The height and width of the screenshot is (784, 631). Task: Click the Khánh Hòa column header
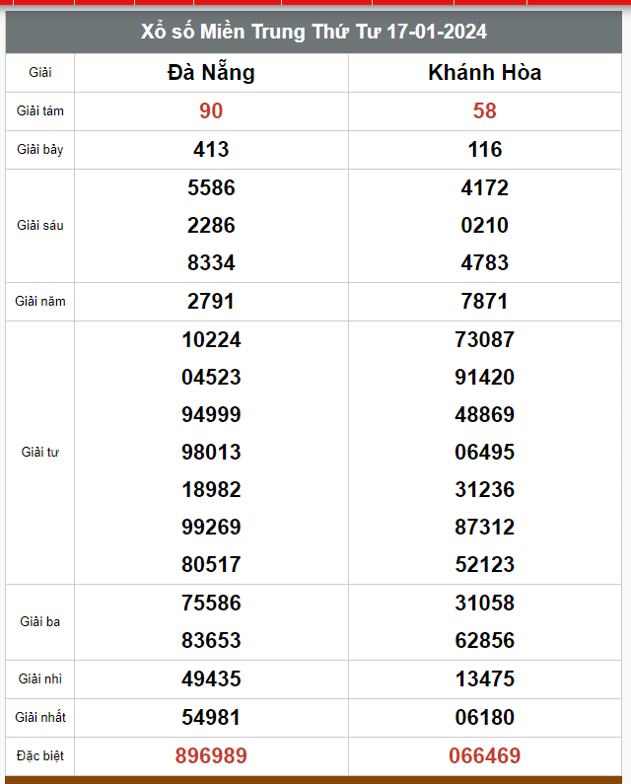coord(484,72)
